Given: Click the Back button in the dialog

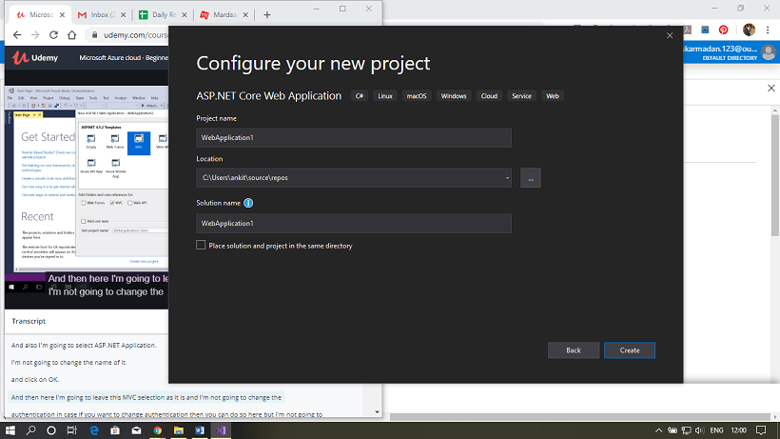Looking at the screenshot, I should [574, 350].
